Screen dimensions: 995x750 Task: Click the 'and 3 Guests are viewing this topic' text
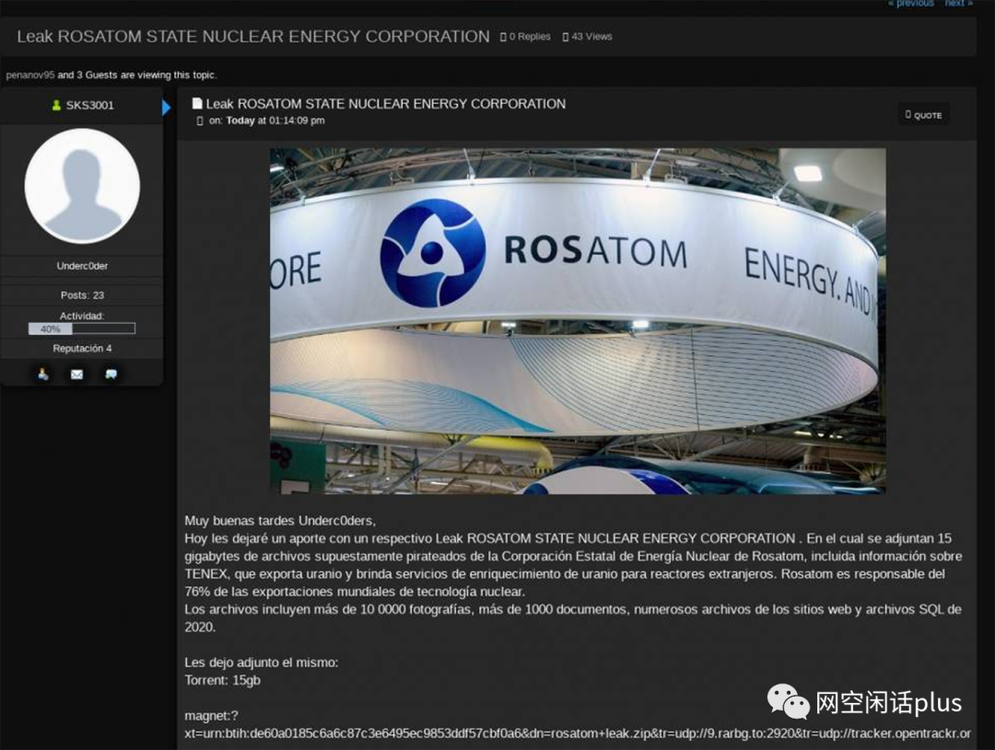(x=137, y=75)
